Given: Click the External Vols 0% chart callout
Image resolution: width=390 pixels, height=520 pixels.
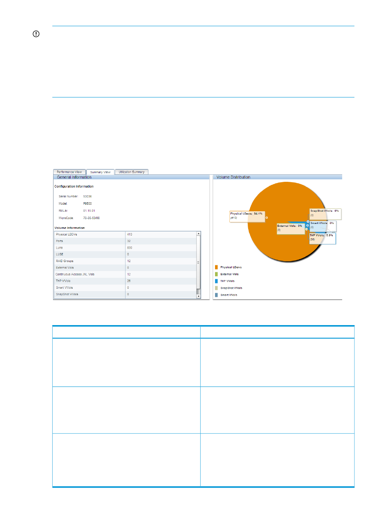Looking at the screenshot, I should (x=291, y=228).
